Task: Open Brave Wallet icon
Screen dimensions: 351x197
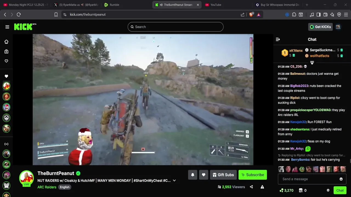Action: click(x=325, y=15)
